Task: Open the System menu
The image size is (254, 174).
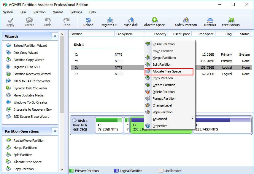Action: coord(8,12)
